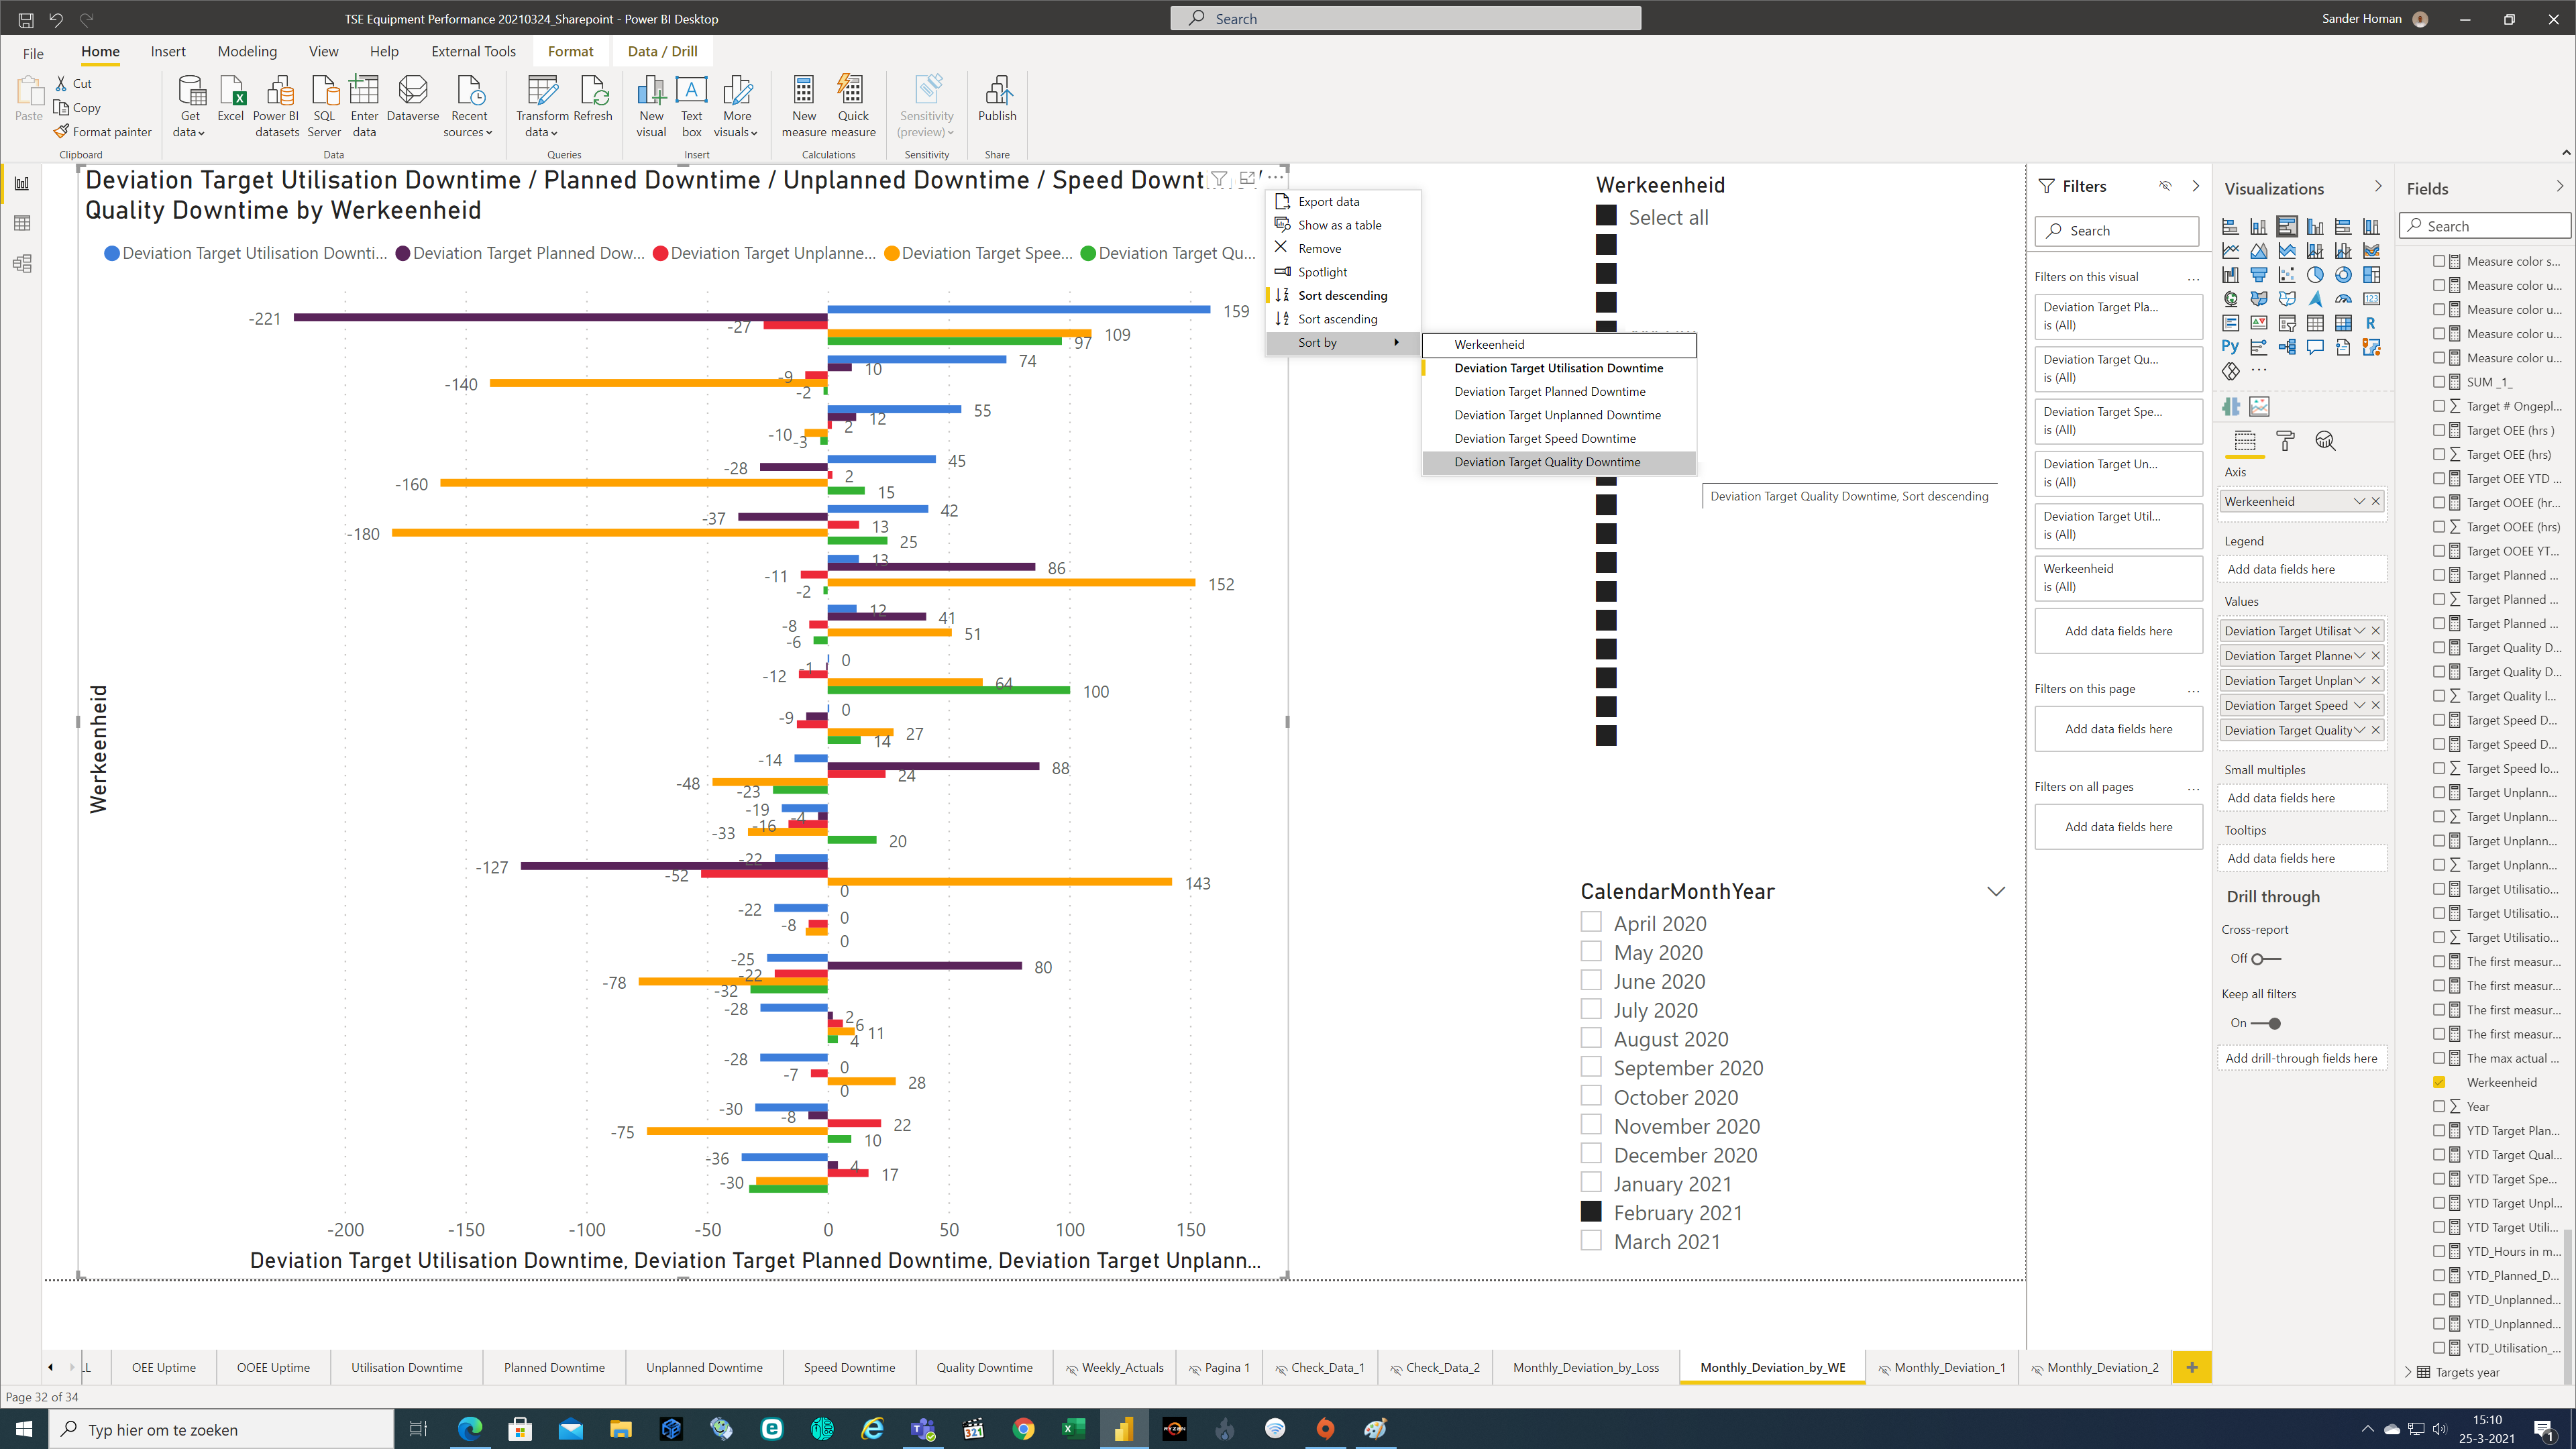Image resolution: width=2576 pixels, height=1449 pixels.
Task: Click the Focus mode icon on chart
Action: 1247,178
